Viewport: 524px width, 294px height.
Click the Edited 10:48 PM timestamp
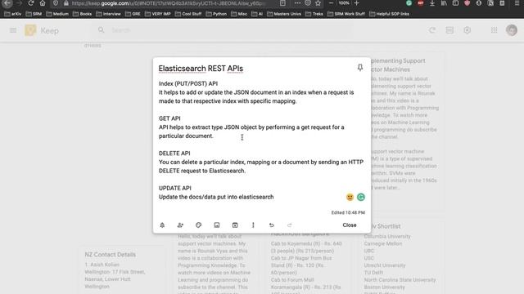(348, 212)
